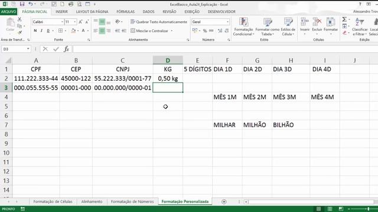The height and width of the screenshot is (212, 378).
Task: Apply the accounting currency format
Action: [x=195, y=31]
